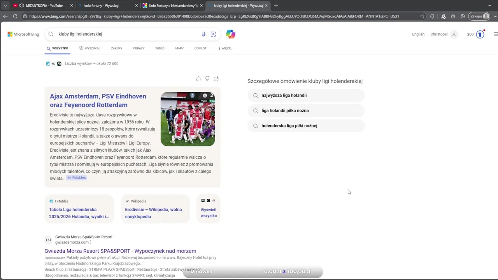The height and width of the screenshot is (280, 498).
Task: Open the favorites list icon in toolbar
Action: click(x=453, y=16)
